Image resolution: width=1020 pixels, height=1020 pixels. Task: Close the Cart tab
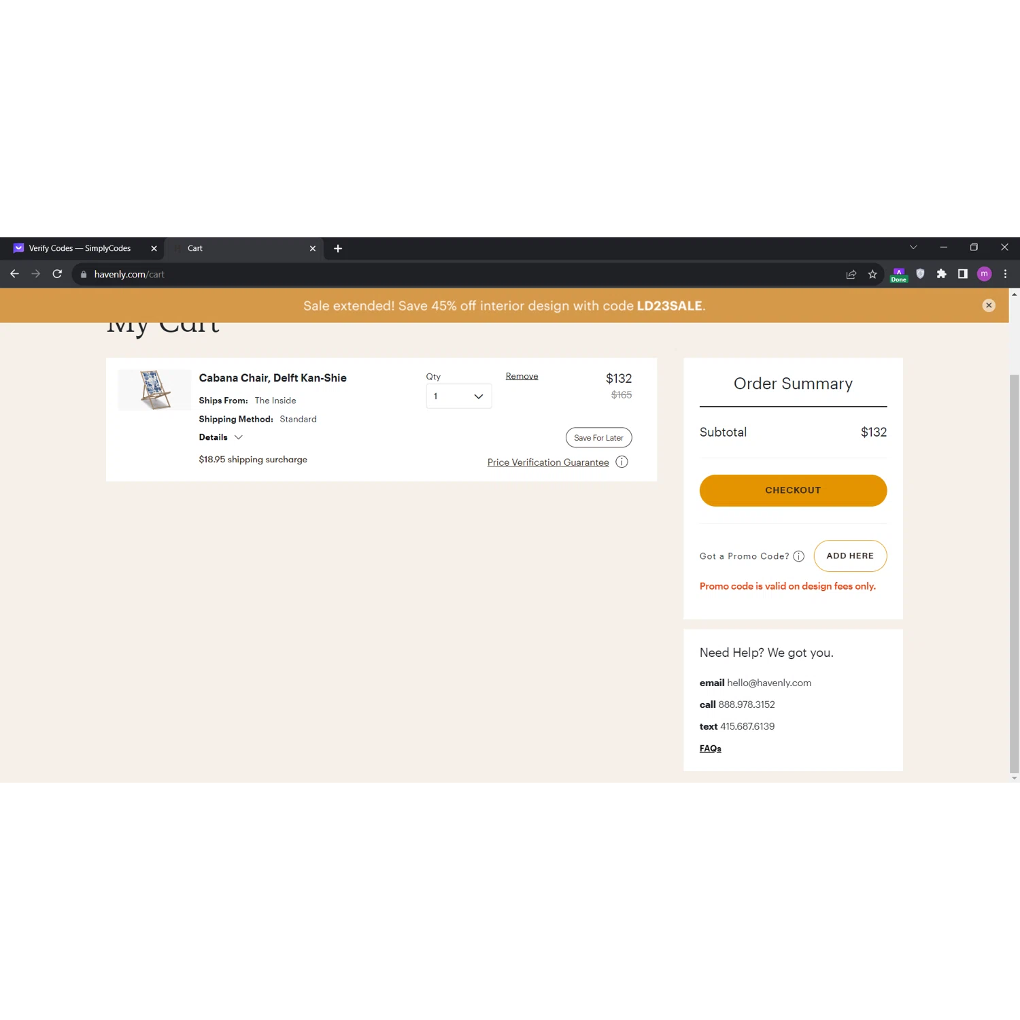point(313,248)
